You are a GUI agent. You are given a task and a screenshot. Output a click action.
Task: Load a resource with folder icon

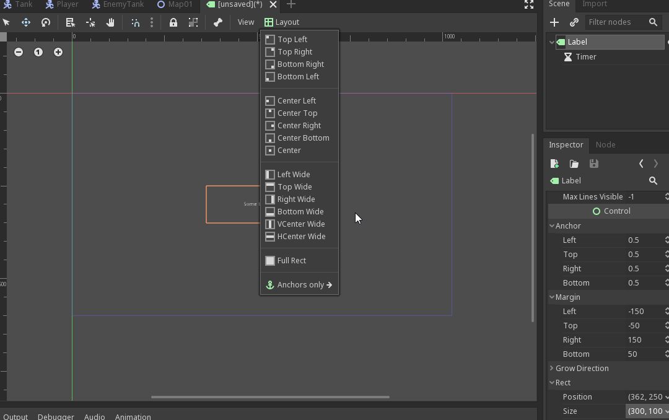coord(574,164)
